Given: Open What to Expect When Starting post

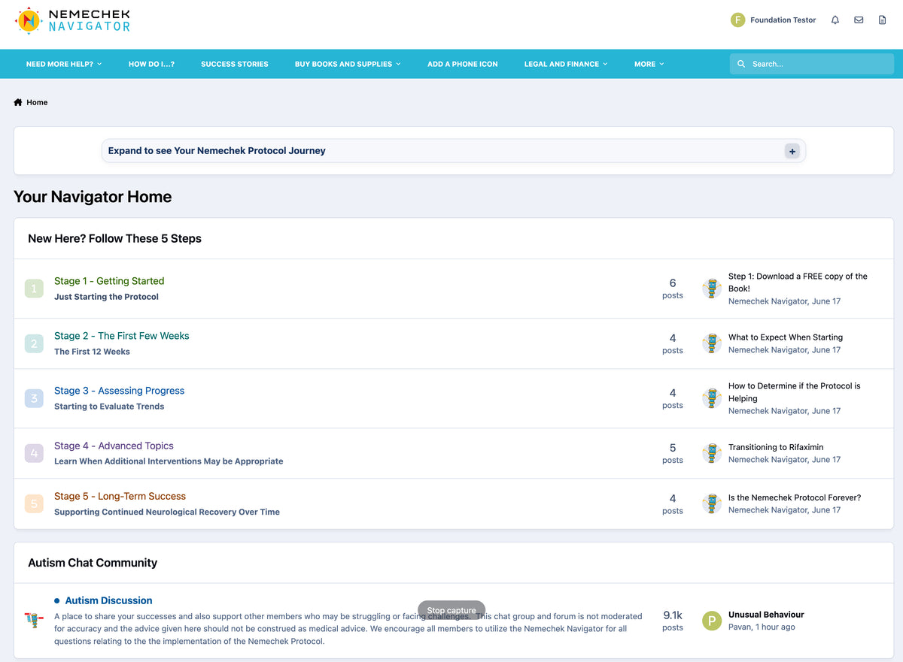Looking at the screenshot, I should coord(786,337).
